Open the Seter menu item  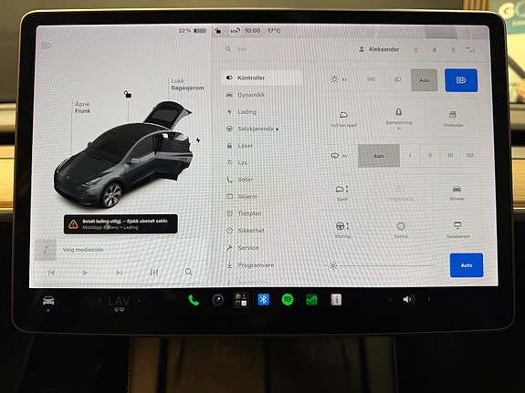240,180
